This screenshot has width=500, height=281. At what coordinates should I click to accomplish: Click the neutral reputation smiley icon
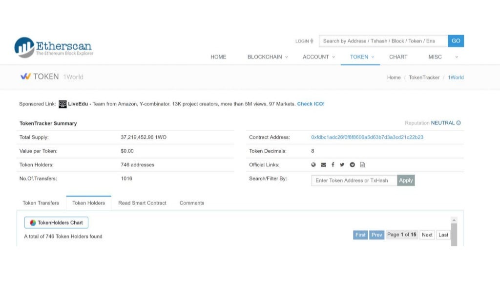coord(458,123)
